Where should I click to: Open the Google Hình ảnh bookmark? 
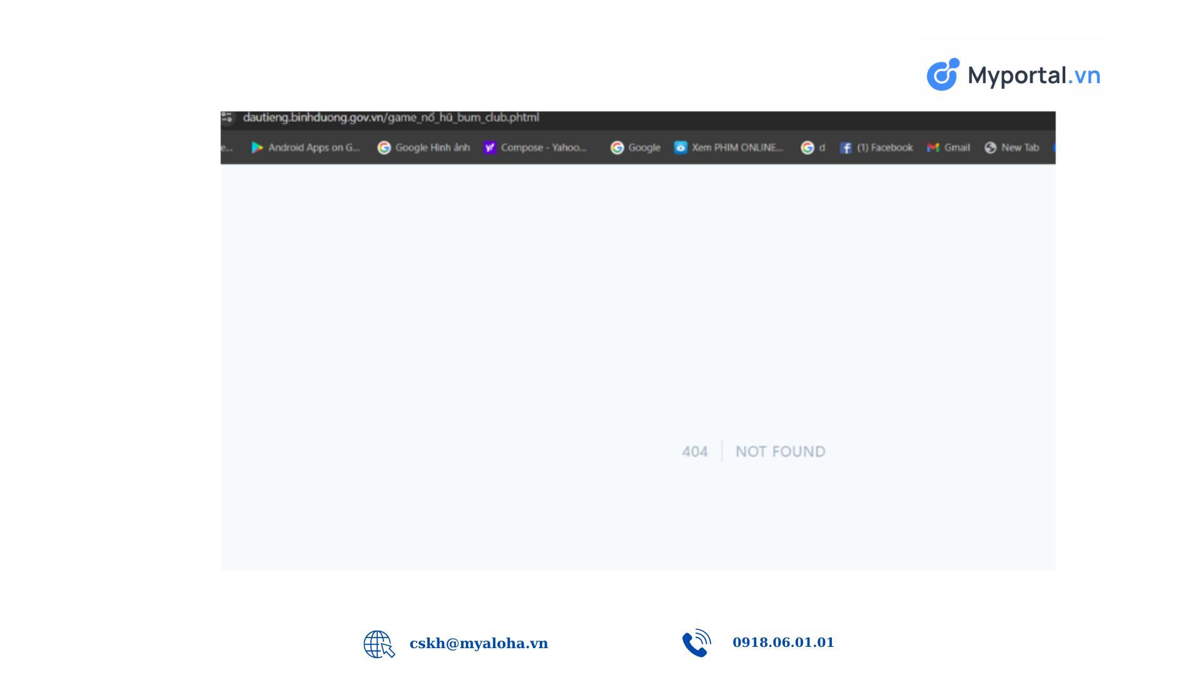click(x=423, y=147)
